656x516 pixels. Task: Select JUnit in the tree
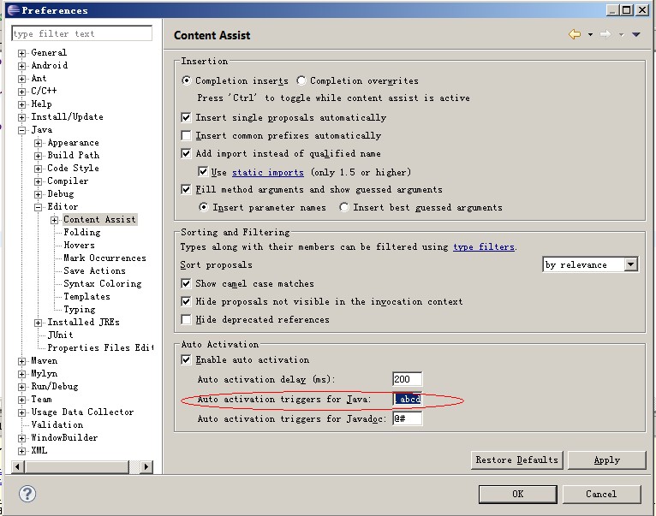(x=60, y=335)
